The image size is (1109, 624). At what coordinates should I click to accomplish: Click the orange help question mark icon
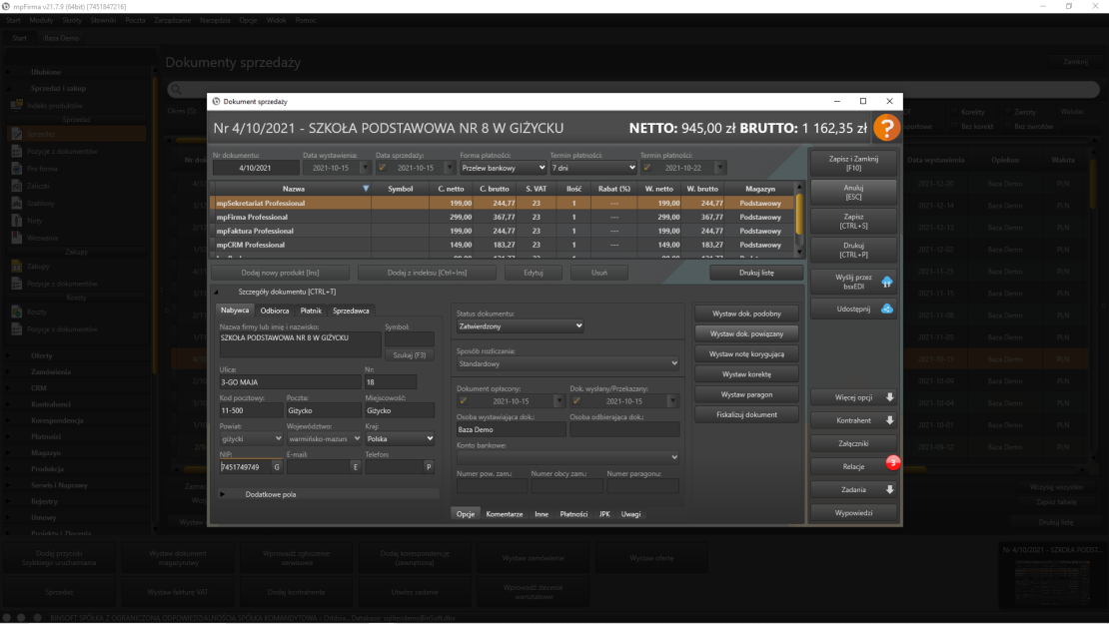tap(885, 129)
